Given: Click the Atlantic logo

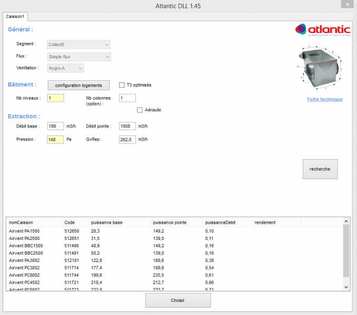Looking at the screenshot, I should [x=323, y=29].
